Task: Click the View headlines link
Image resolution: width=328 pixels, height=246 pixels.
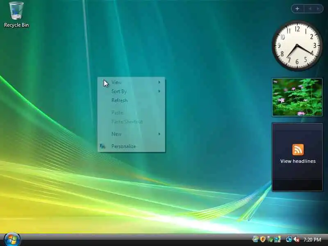Action: tap(298, 161)
